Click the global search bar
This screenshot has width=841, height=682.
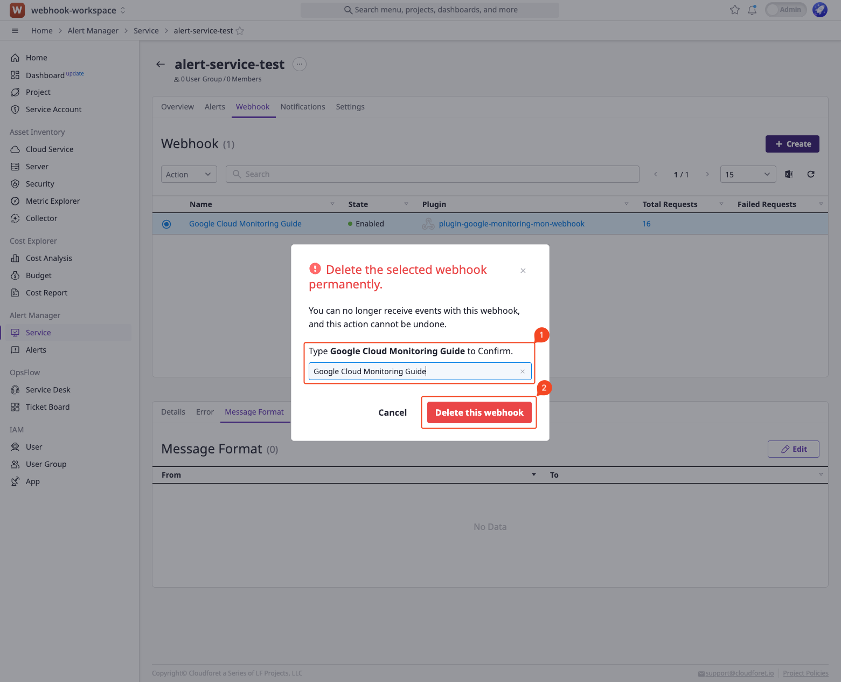430,10
